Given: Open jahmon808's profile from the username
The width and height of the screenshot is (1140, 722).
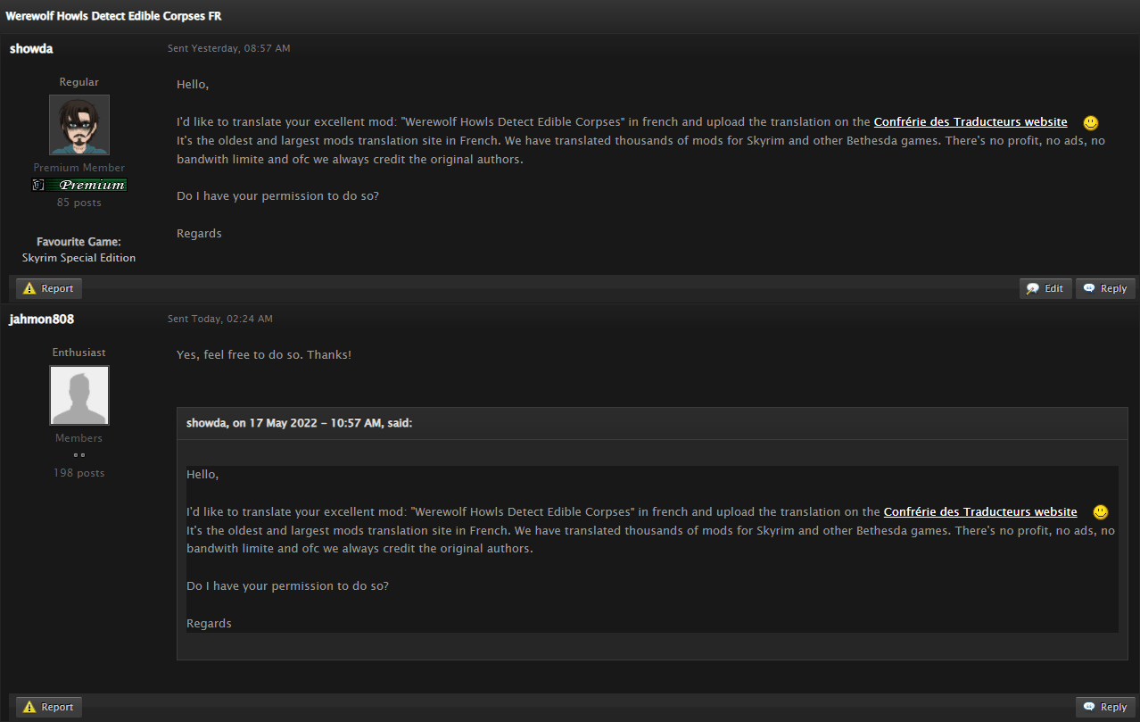Looking at the screenshot, I should click(x=42, y=319).
